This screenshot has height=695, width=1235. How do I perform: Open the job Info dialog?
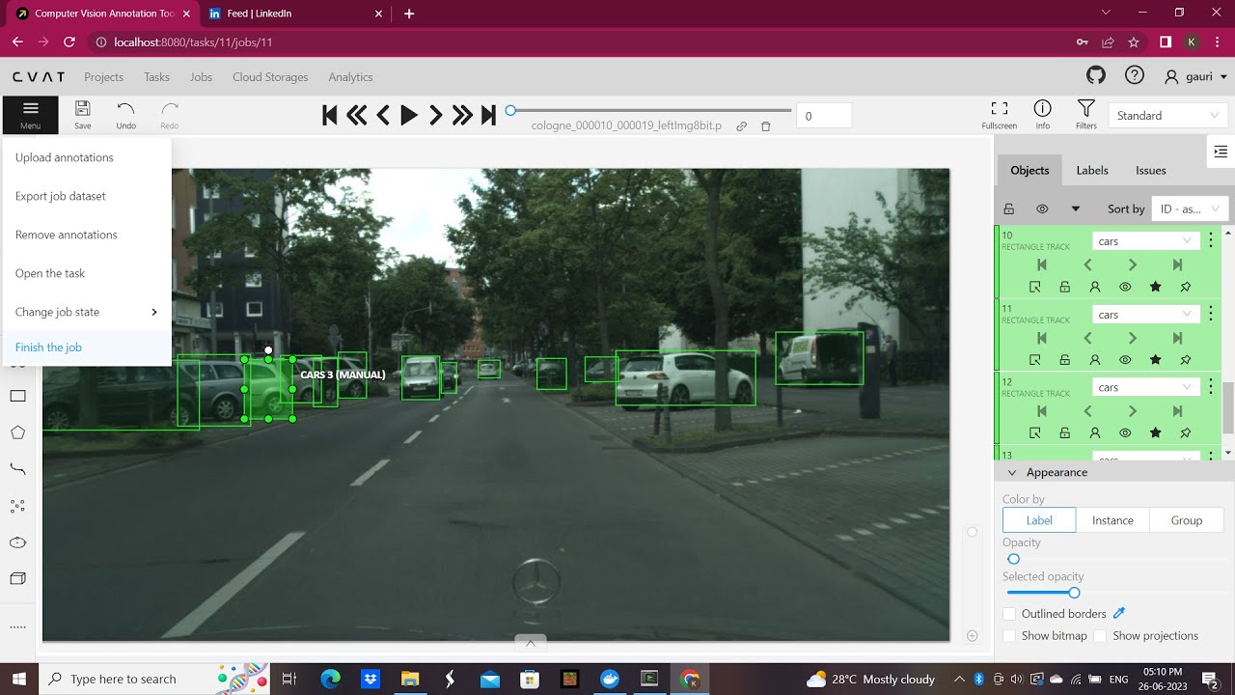(x=1042, y=115)
